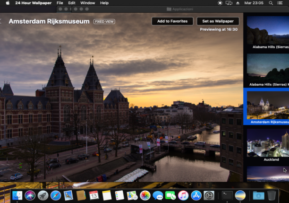Image resolution: width=289 pixels, height=203 pixels.
Task: Click the Previewing at 16:30 label
Action: coord(219,29)
